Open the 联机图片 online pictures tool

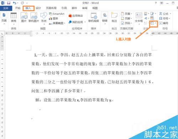34,17
